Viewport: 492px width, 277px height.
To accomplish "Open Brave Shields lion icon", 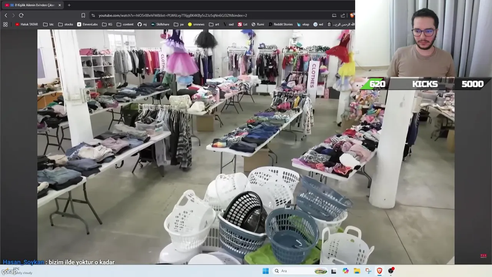I will (x=352, y=15).
